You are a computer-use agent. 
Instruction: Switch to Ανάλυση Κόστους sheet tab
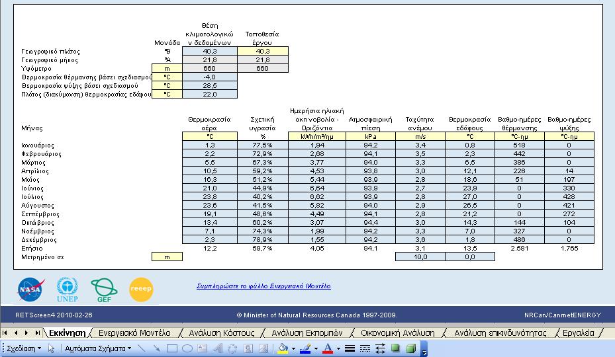[x=222, y=333]
